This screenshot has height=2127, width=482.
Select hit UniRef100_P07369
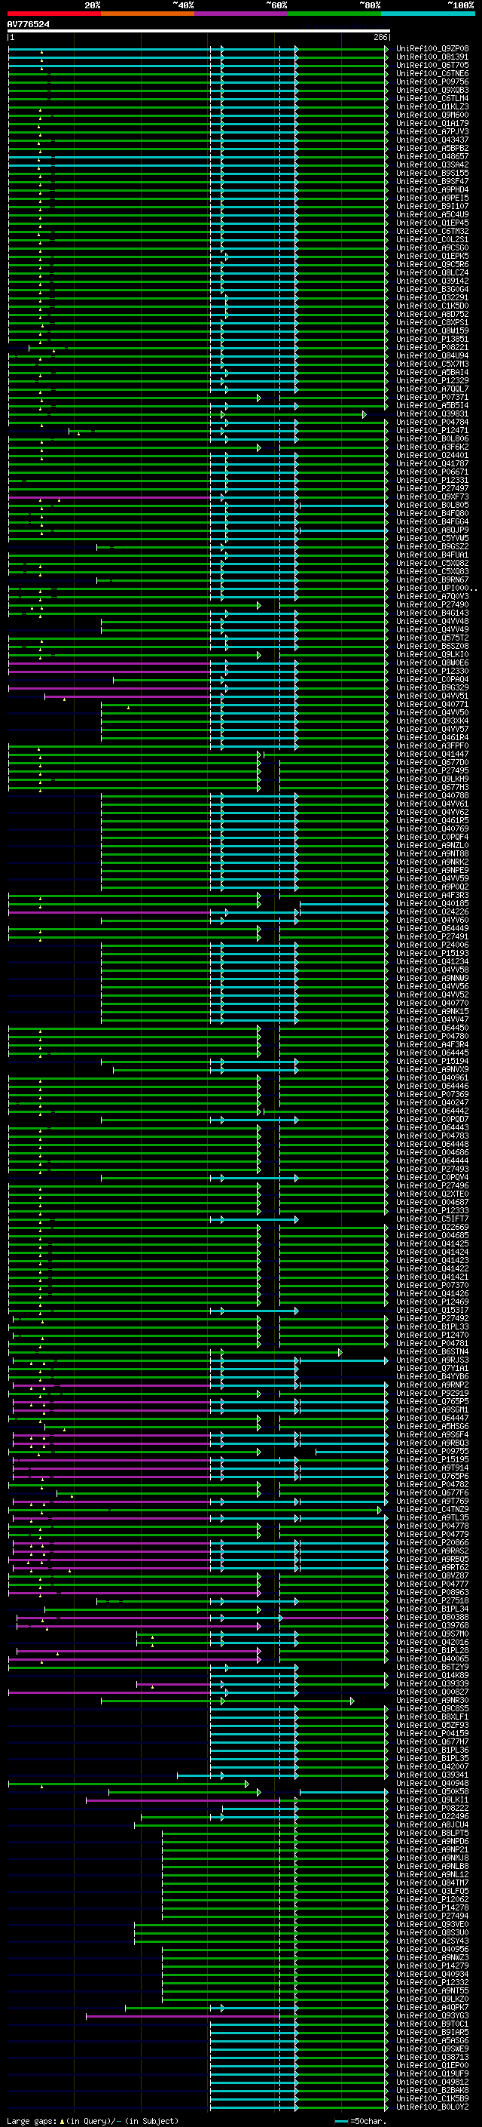point(432,1094)
